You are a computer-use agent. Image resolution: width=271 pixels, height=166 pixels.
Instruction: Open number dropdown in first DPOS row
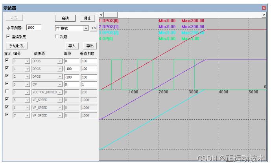[x=27, y=61]
